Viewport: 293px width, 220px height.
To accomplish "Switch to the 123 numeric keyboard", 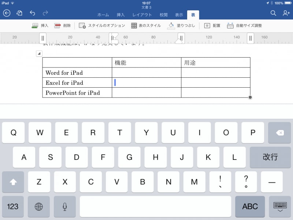I will [x=13, y=206].
